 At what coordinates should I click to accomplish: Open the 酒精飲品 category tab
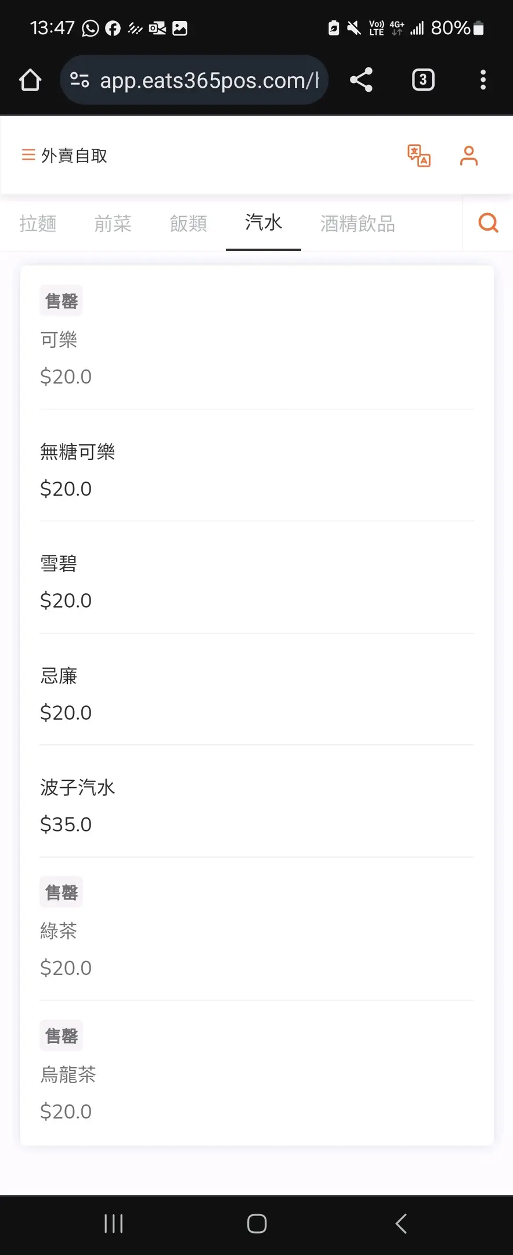[x=358, y=223]
